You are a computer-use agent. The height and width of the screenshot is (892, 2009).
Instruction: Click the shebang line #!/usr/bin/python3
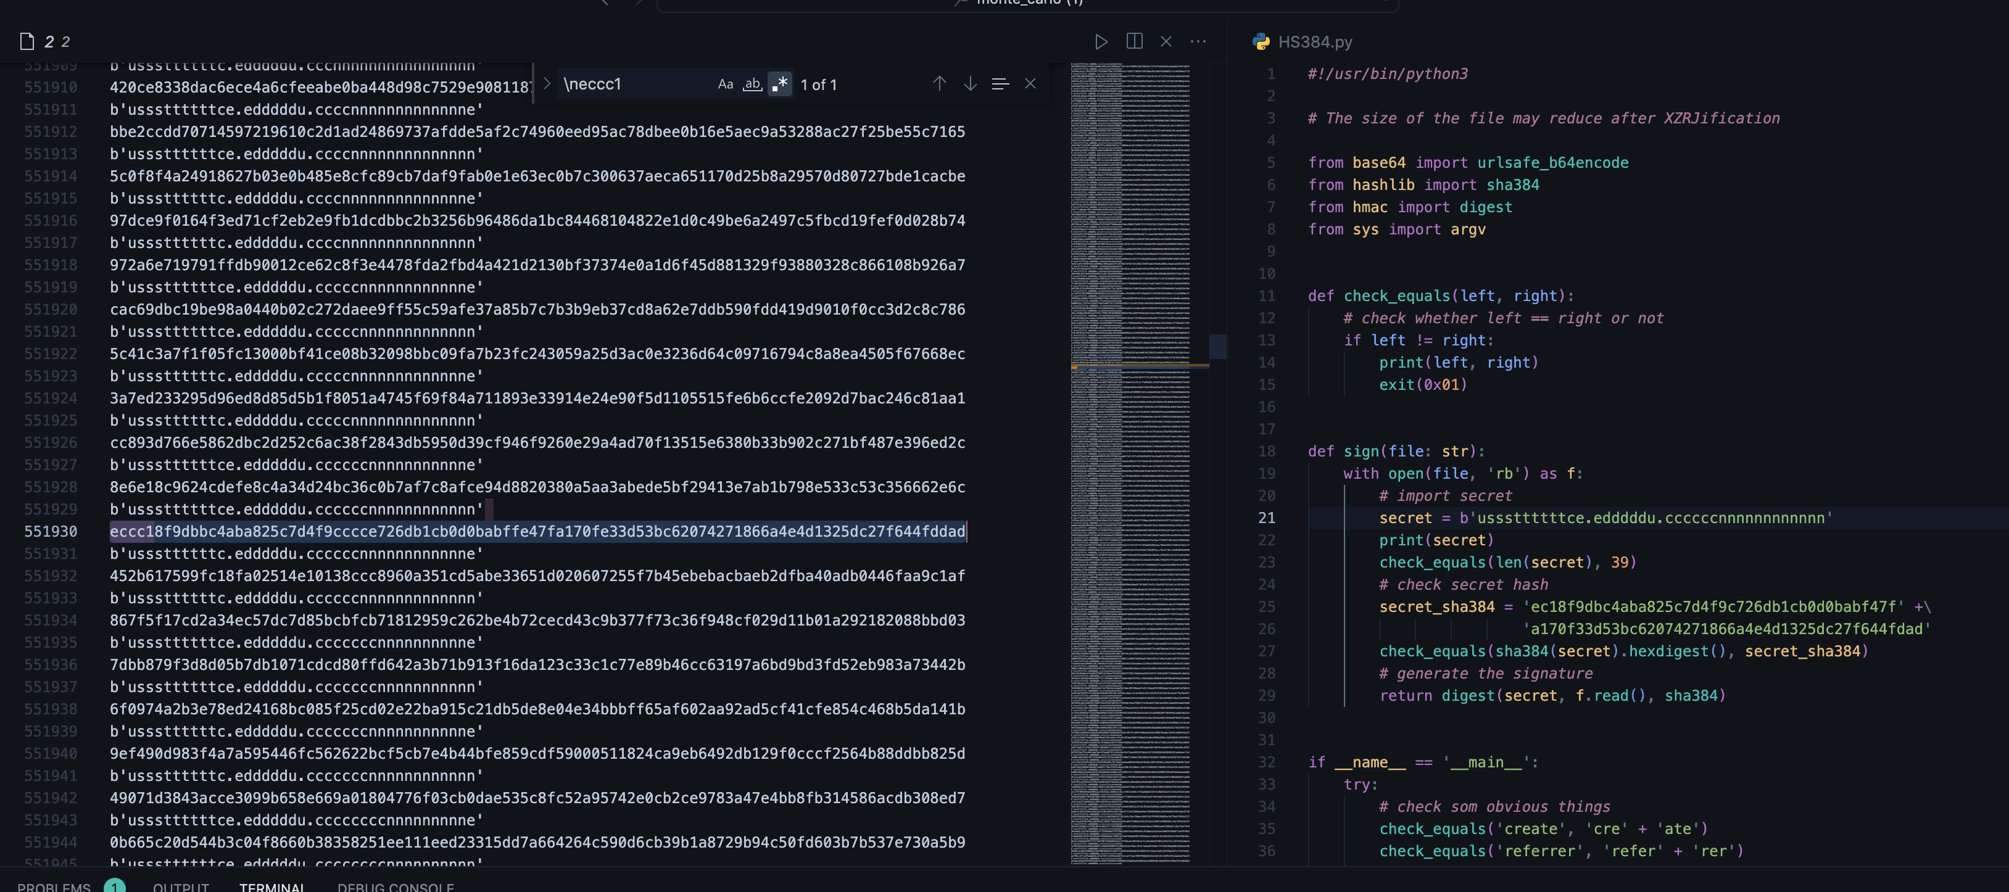tap(1388, 73)
